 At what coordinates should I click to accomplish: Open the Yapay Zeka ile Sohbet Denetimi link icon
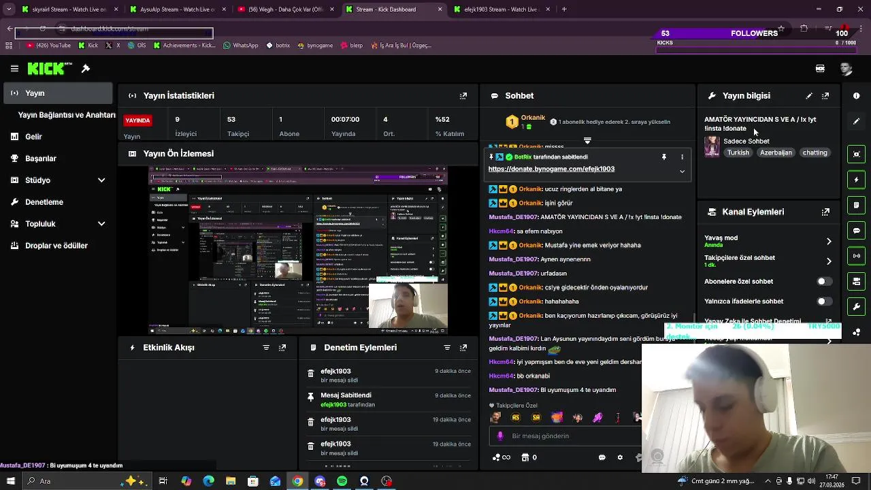point(829,321)
